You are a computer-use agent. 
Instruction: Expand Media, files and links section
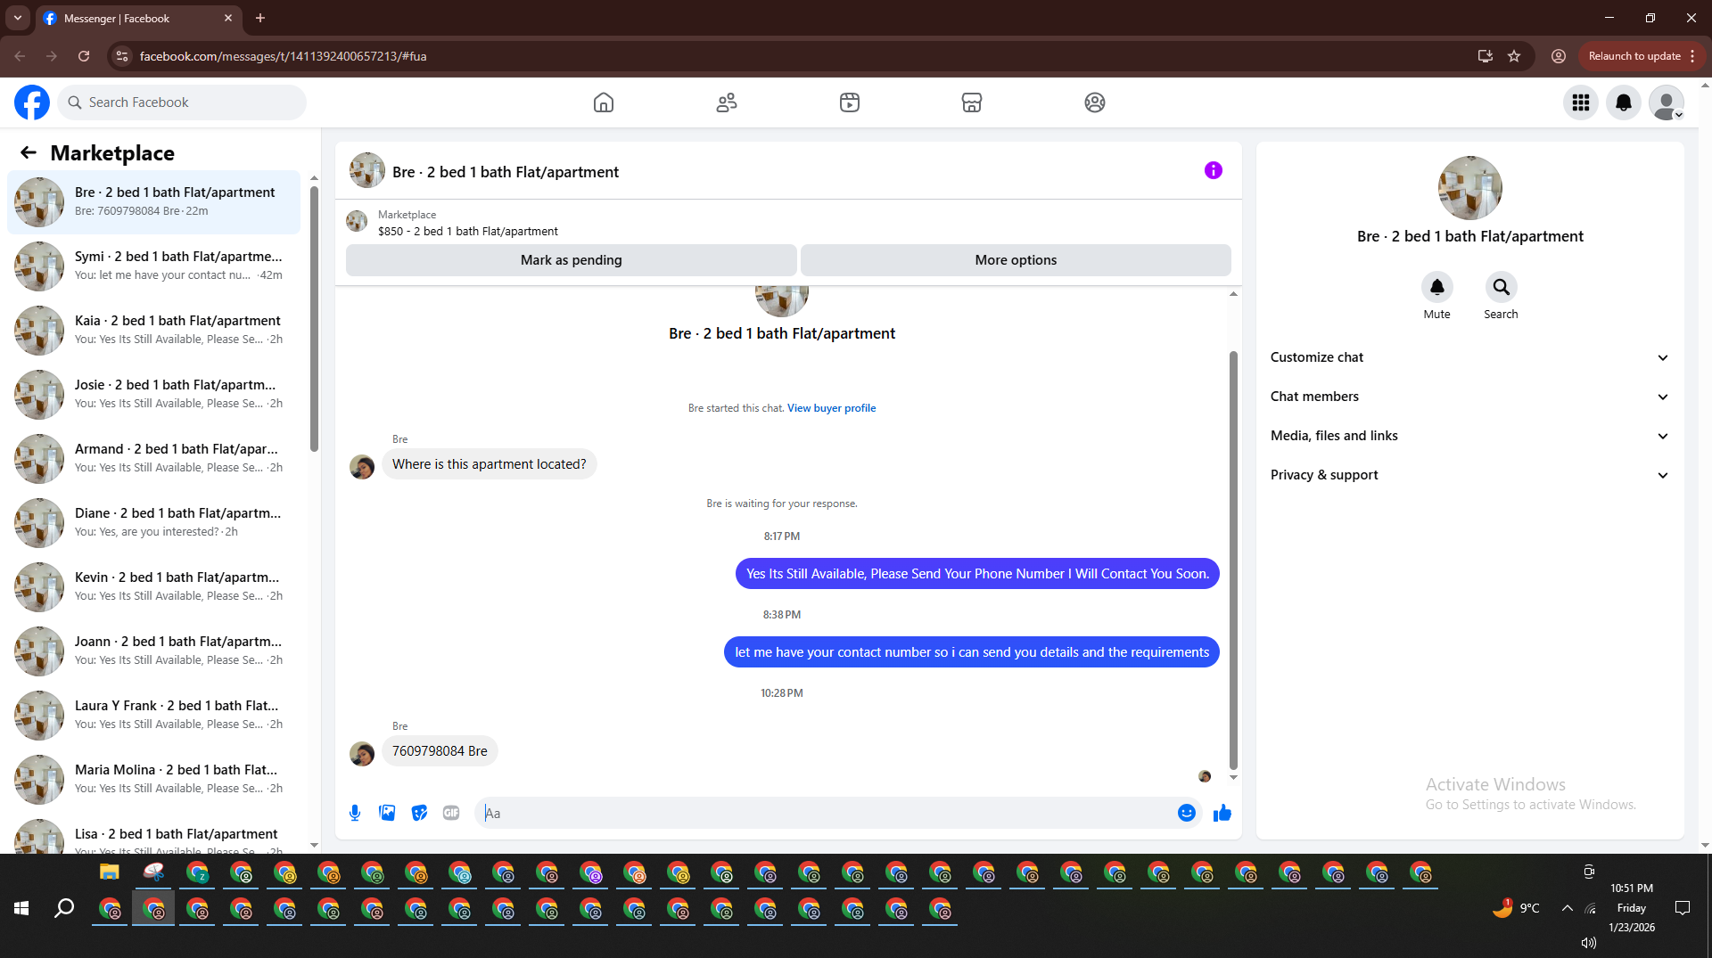coord(1469,436)
